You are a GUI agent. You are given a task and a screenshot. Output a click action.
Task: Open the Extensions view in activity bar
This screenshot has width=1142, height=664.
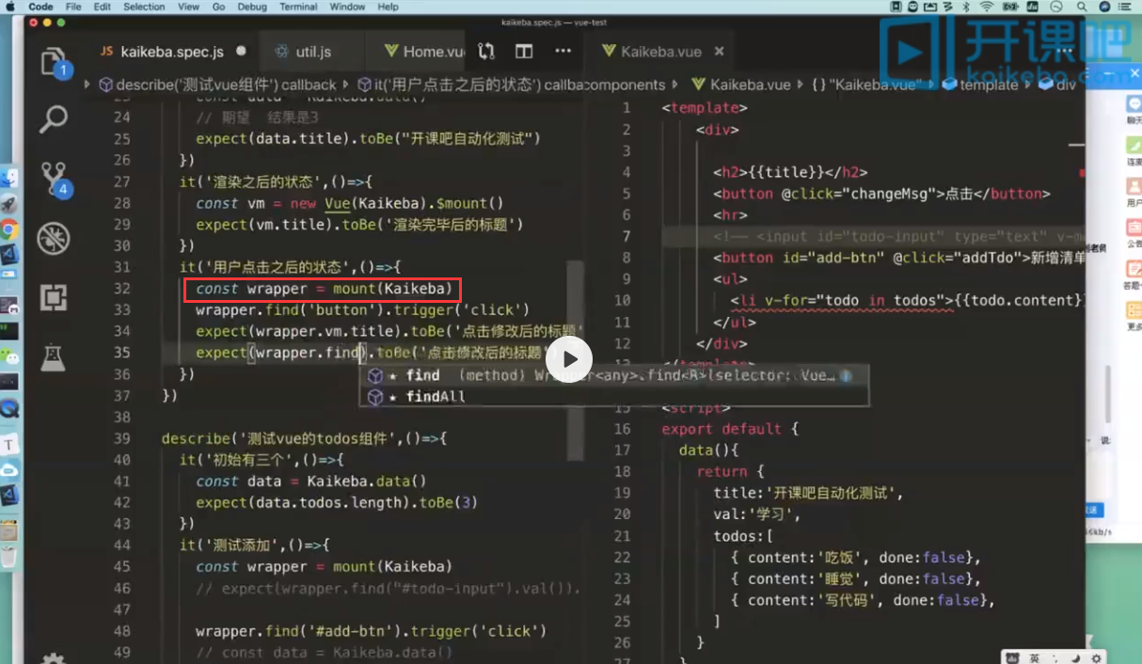[x=54, y=297]
